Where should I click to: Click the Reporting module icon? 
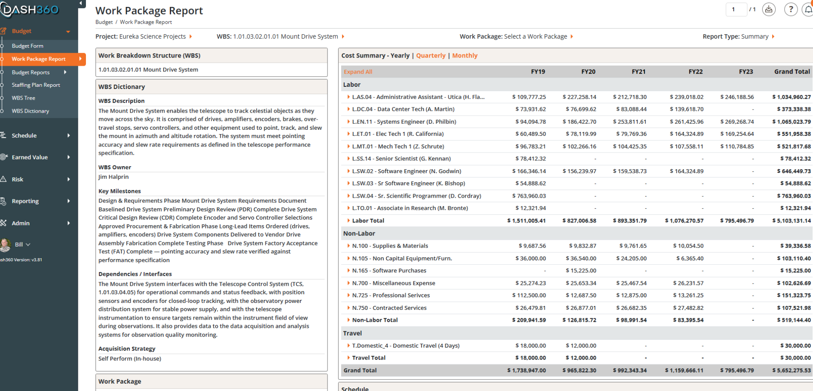3,201
